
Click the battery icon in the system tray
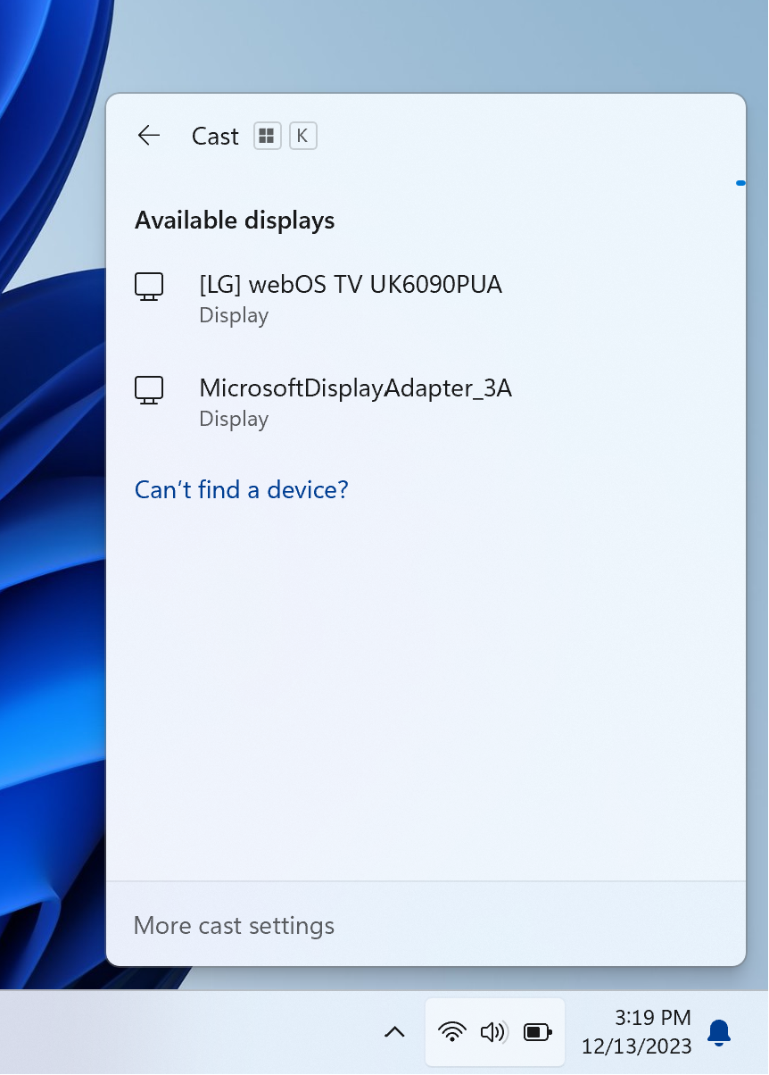537,1033
